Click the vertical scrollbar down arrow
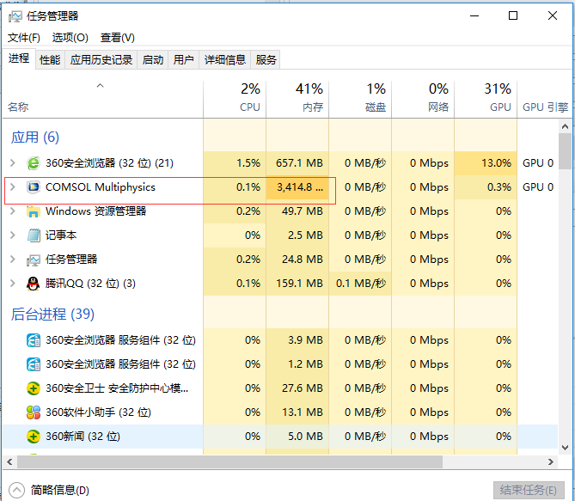 click(x=565, y=448)
